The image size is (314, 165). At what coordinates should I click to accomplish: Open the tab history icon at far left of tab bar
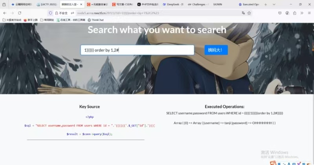click(x=4, y=4)
